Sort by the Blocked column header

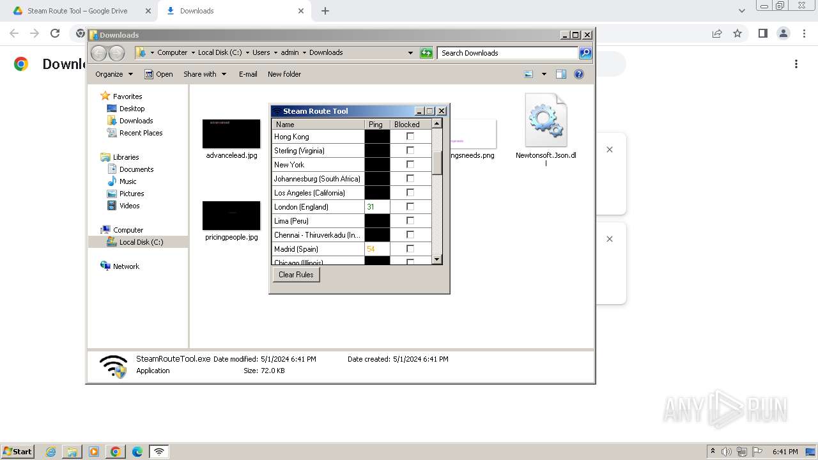point(411,124)
